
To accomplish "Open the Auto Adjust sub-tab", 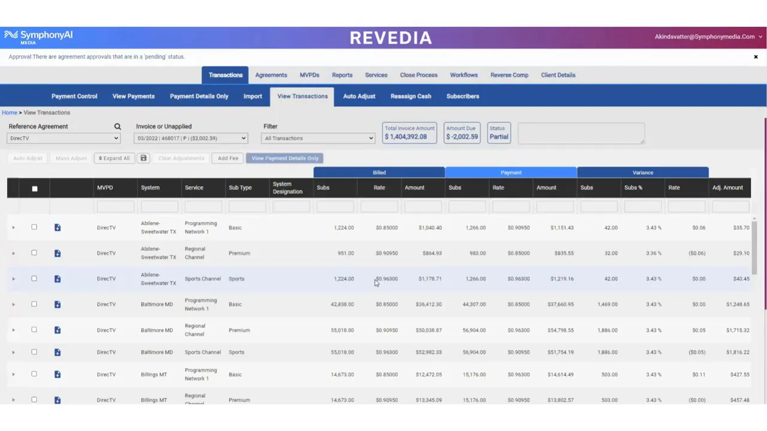I will click(359, 96).
